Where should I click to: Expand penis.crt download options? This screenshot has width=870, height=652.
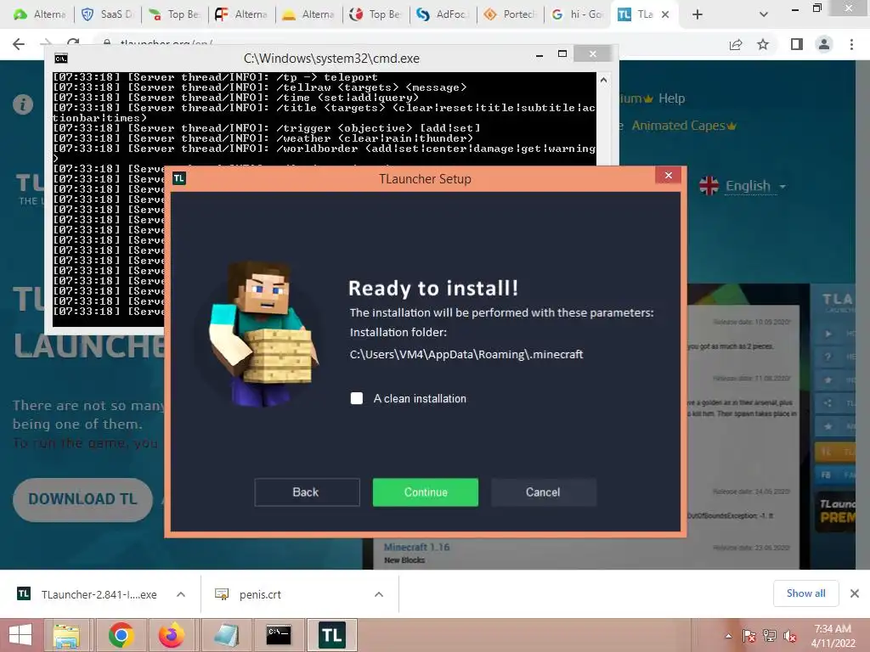pyautogui.click(x=379, y=594)
